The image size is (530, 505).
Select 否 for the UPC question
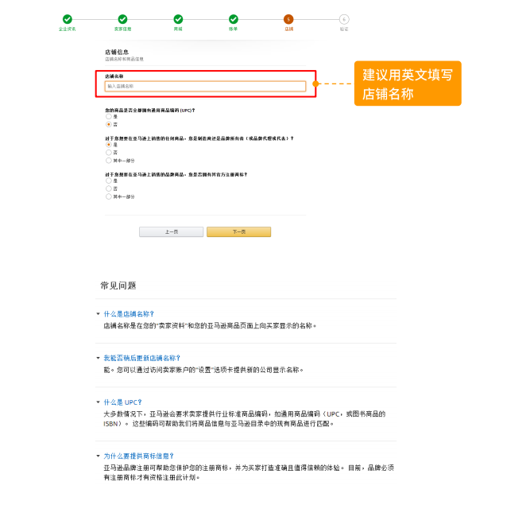click(108, 124)
